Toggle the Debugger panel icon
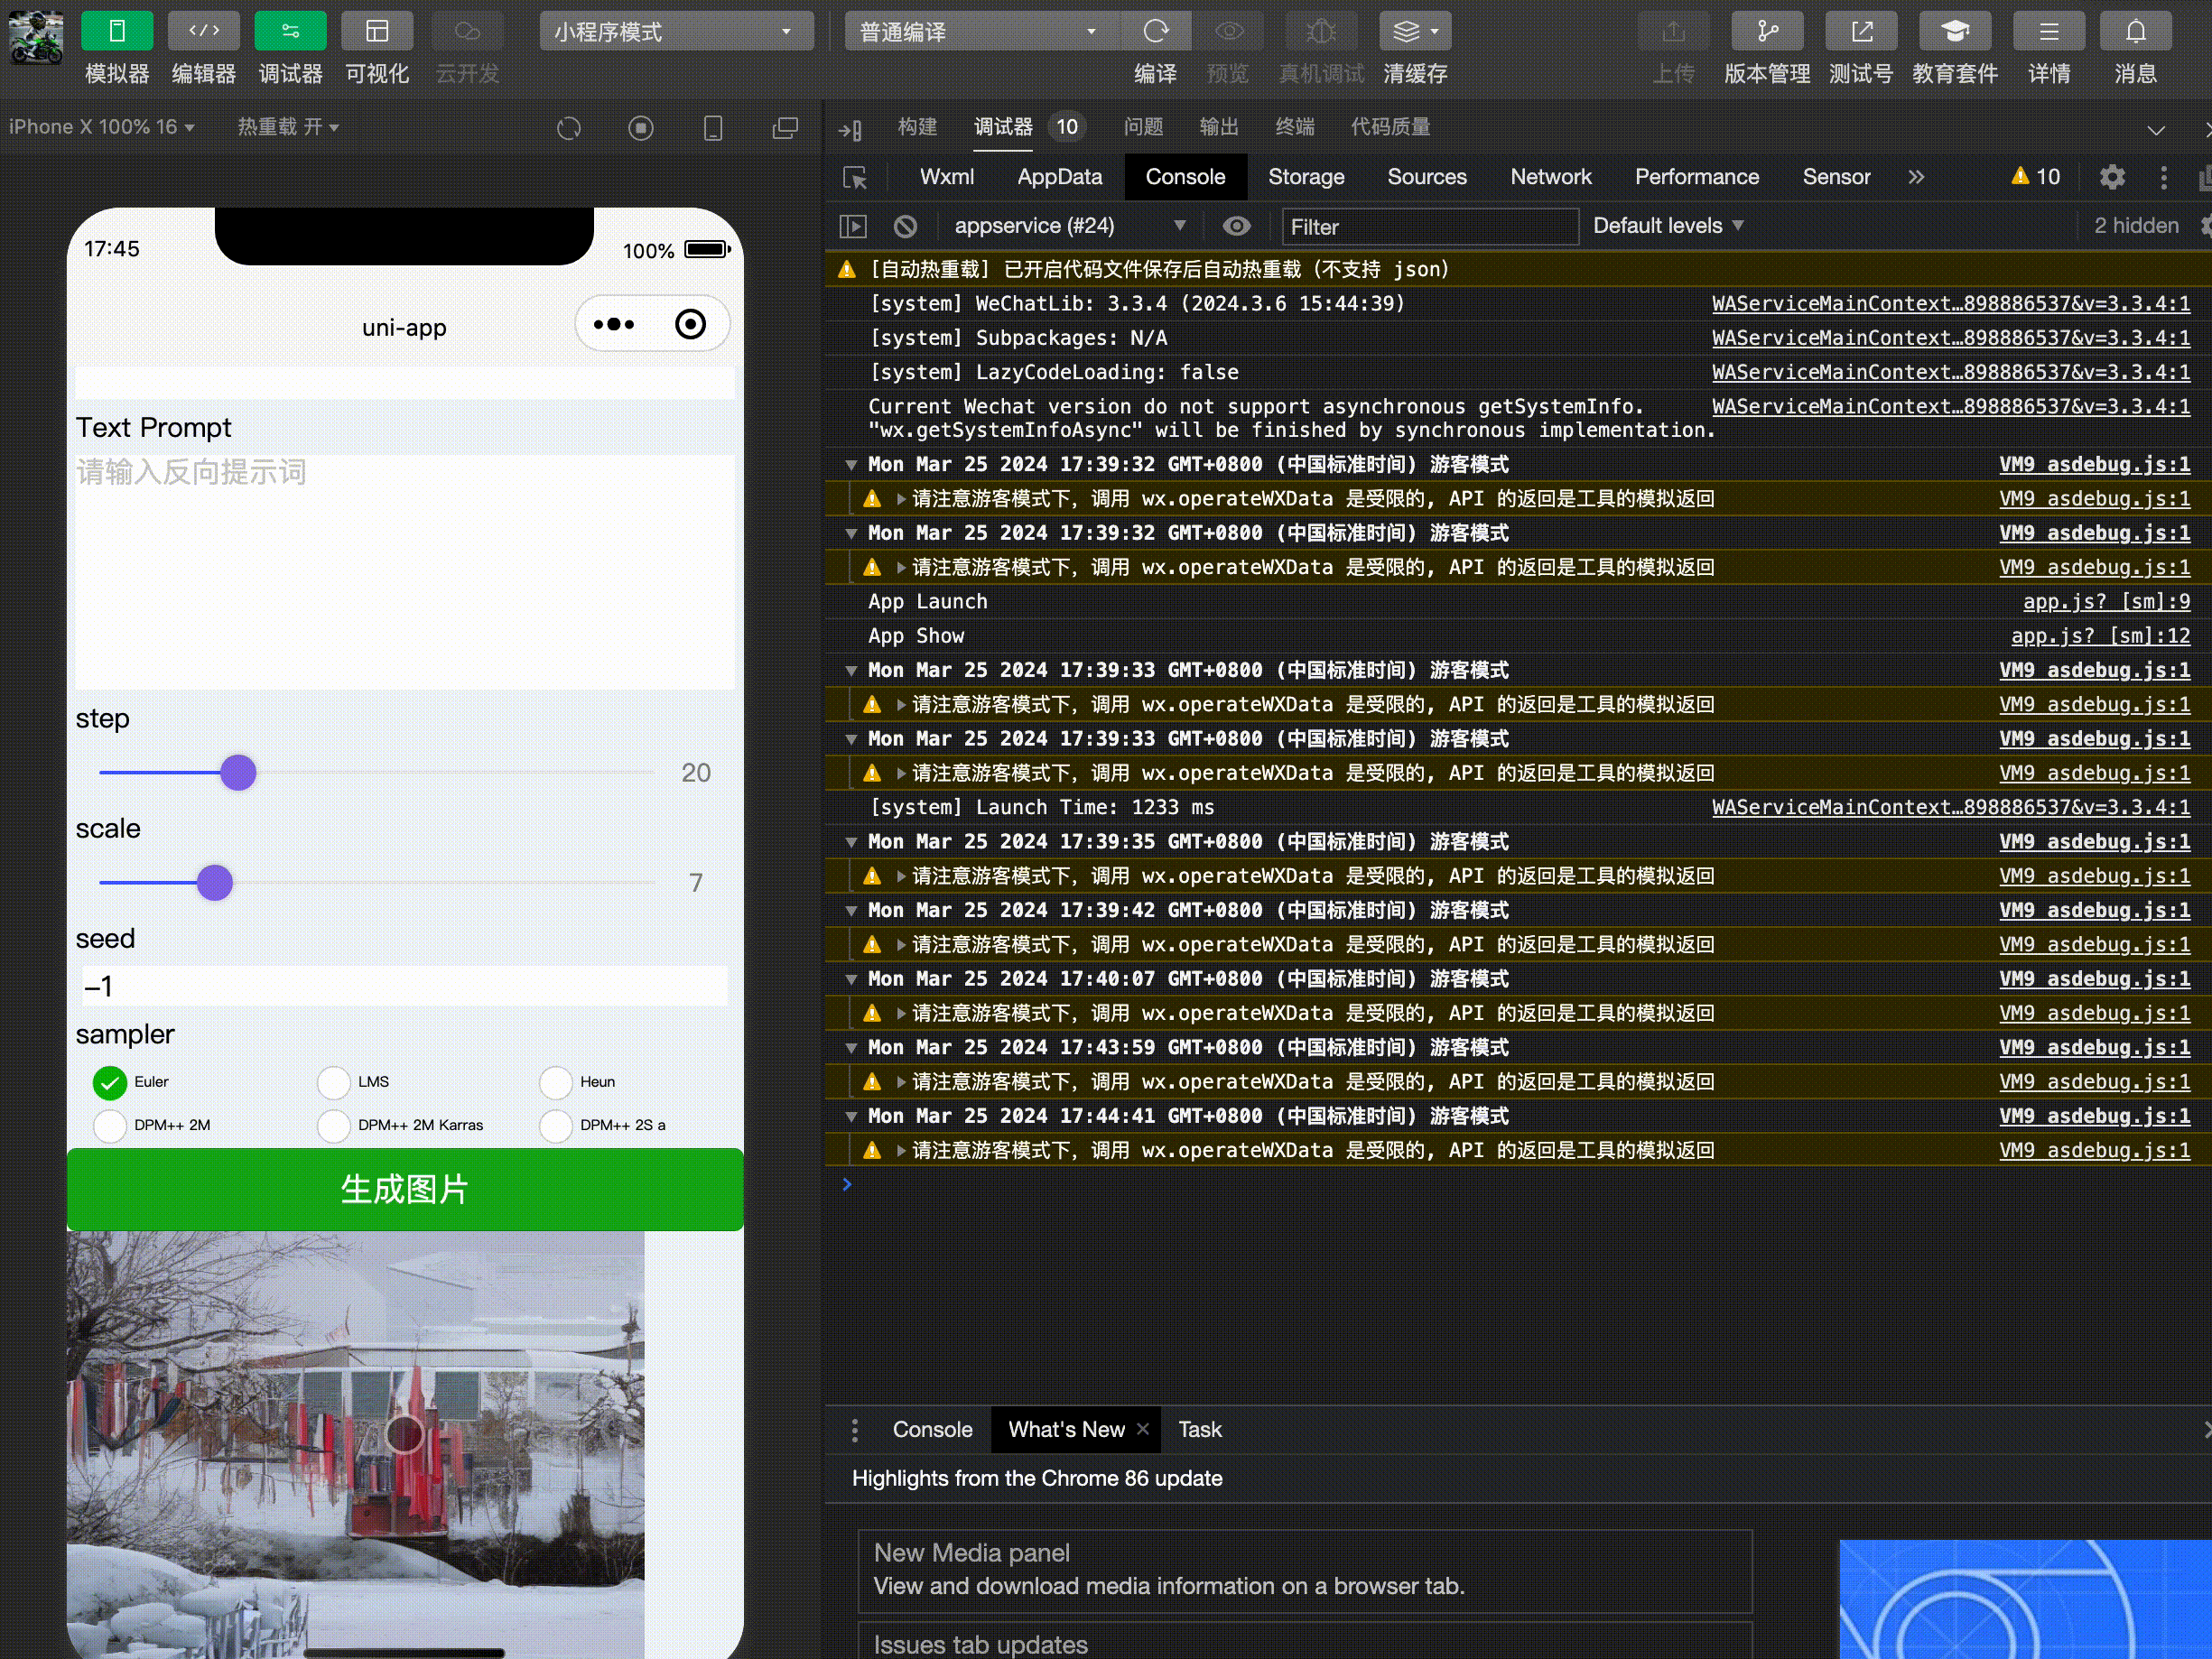The image size is (2212, 1659). click(x=290, y=31)
